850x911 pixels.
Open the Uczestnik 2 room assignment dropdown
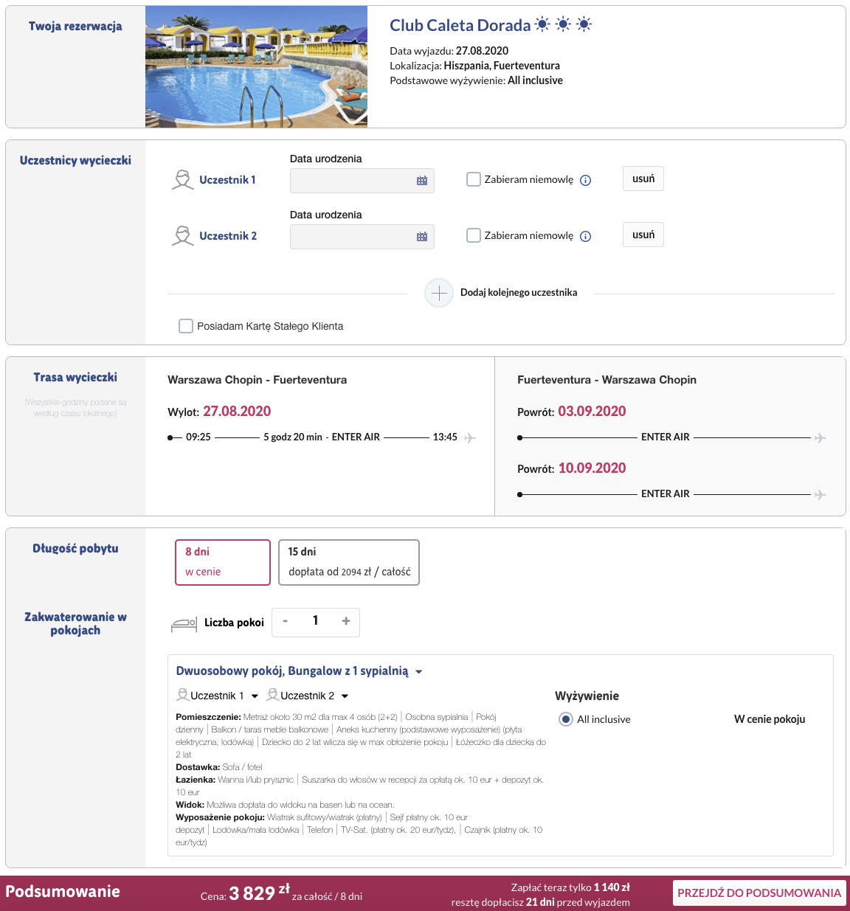pyautogui.click(x=308, y=696)
